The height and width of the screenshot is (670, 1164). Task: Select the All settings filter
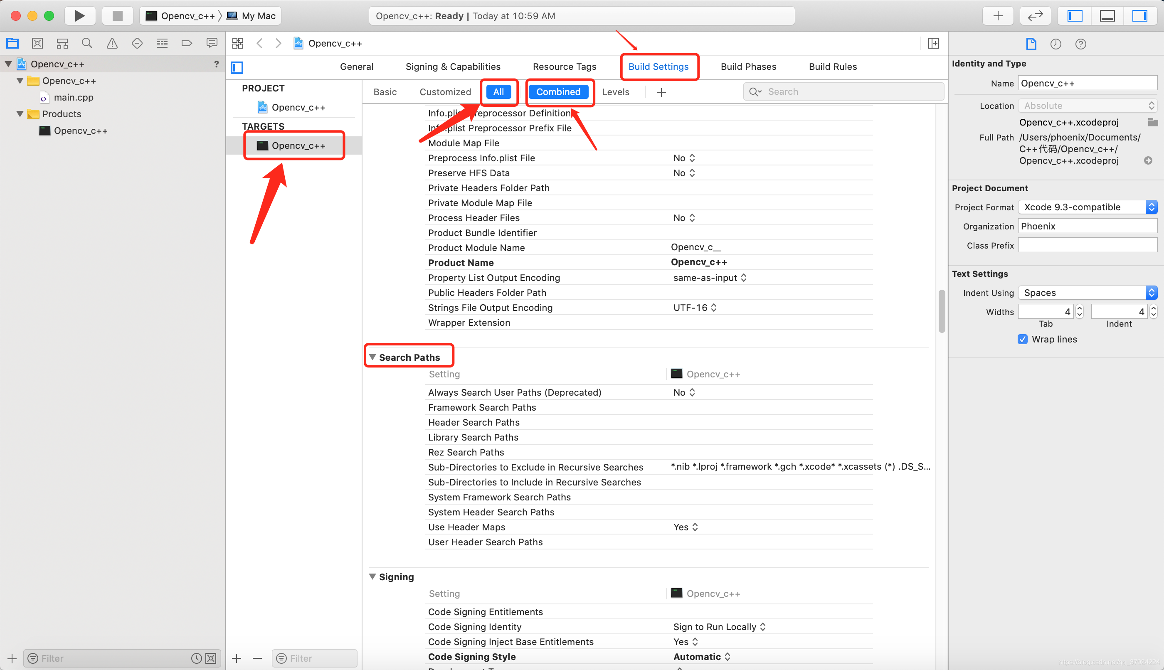(498, 92)
